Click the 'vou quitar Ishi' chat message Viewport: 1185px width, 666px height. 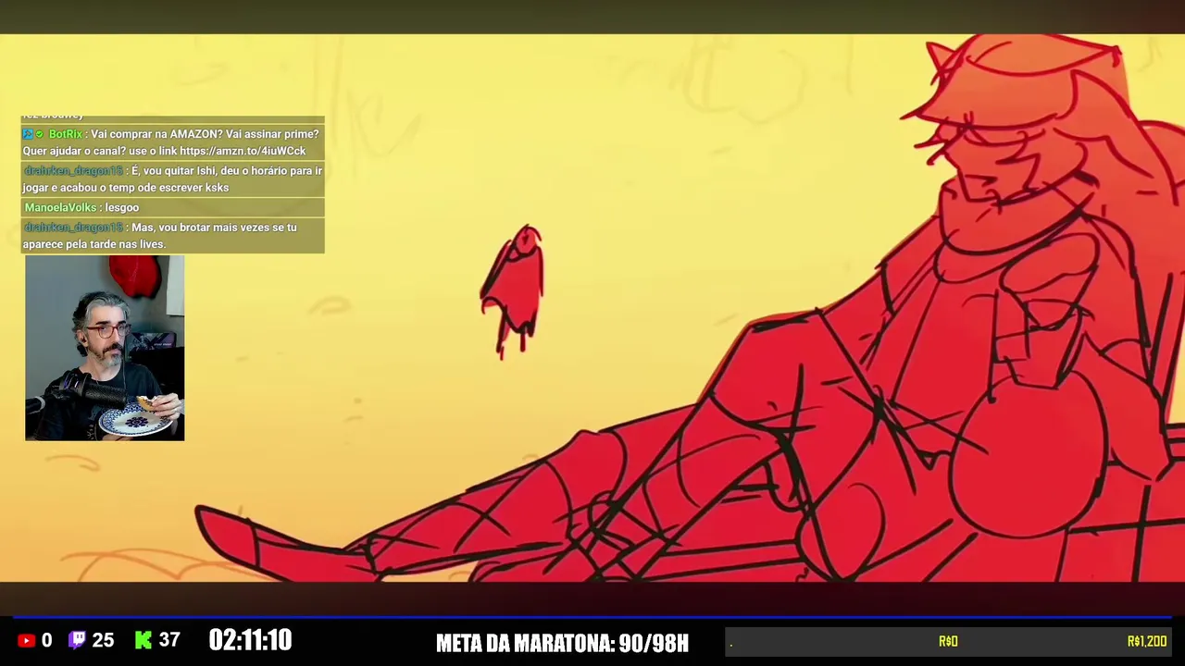pos(173,179)
